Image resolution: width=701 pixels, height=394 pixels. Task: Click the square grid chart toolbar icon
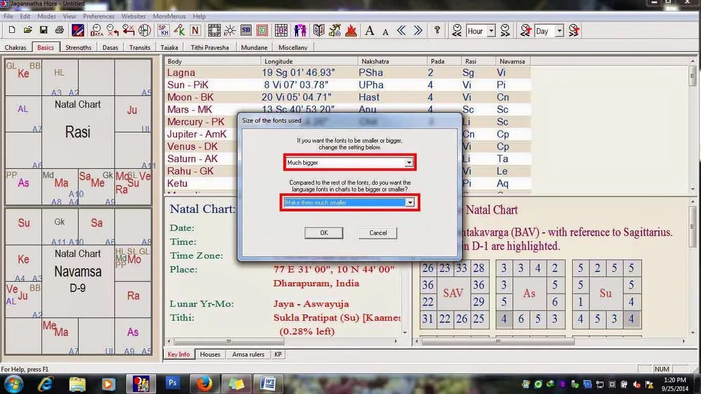tap(215, 30)
